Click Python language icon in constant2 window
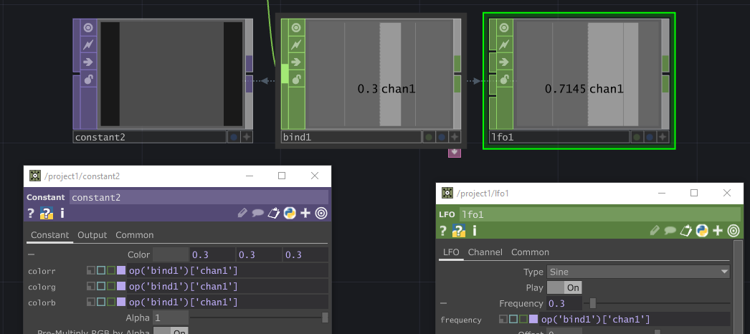This screenshot has height=334, width=750. (x=290, y=213)
